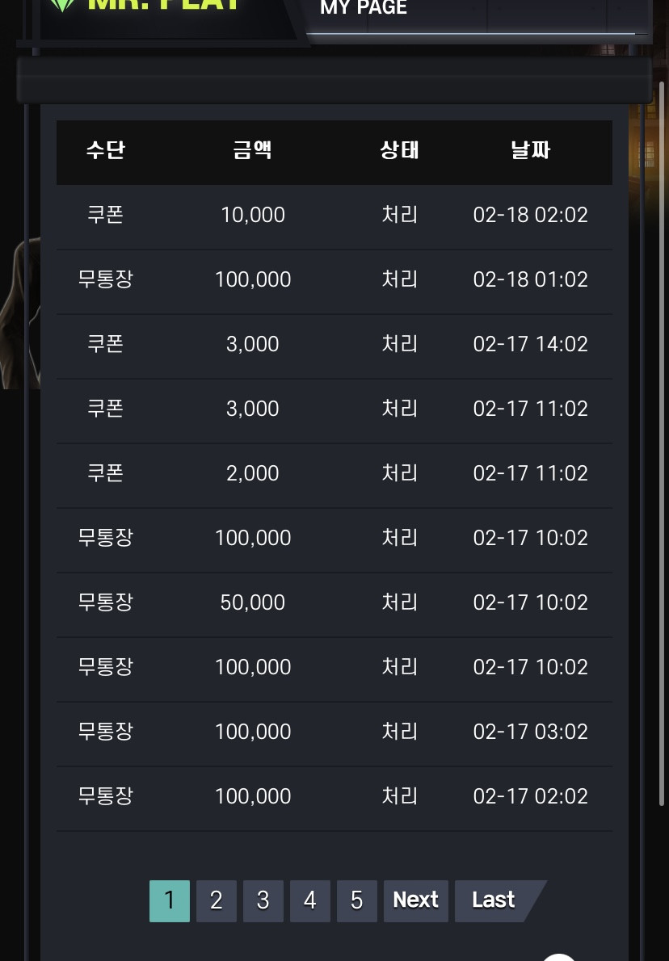Click the 금액 column header

252,149
